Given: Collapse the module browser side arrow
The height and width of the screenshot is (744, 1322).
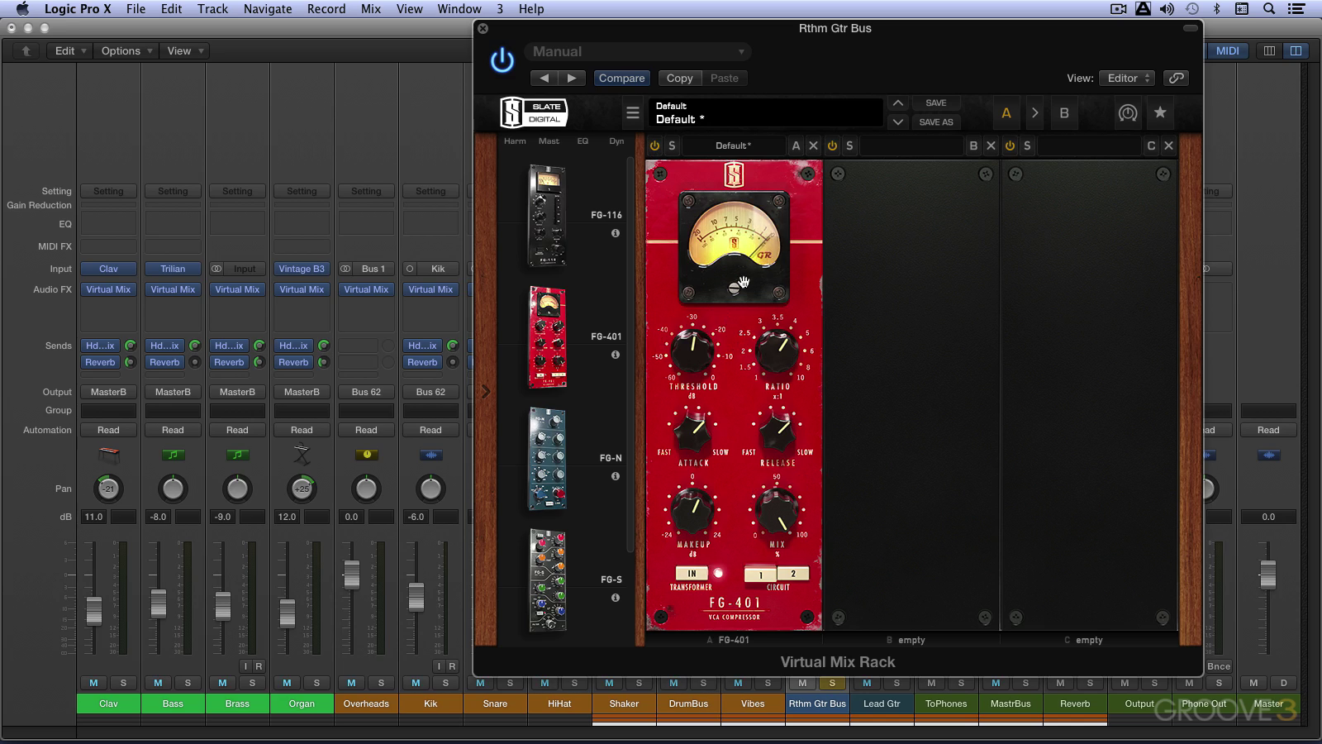Looking at the screenshot, I should coord(485,391).
